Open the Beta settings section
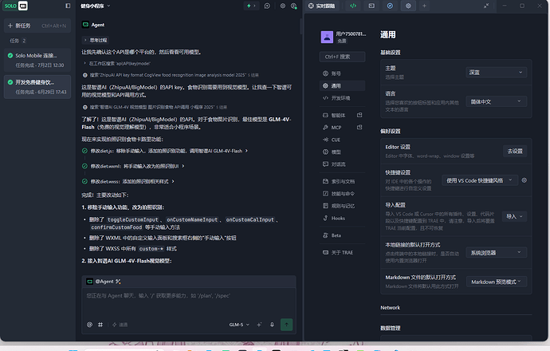The image size is (550, 351). point(342,235)
